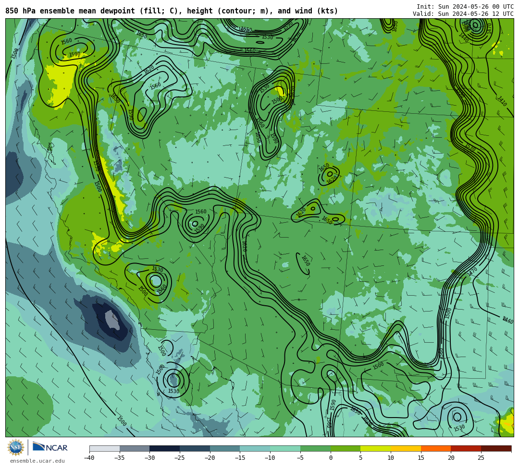Click the 5 colorbar tick label
Screen dimensions: 519x467
[361, 458]
